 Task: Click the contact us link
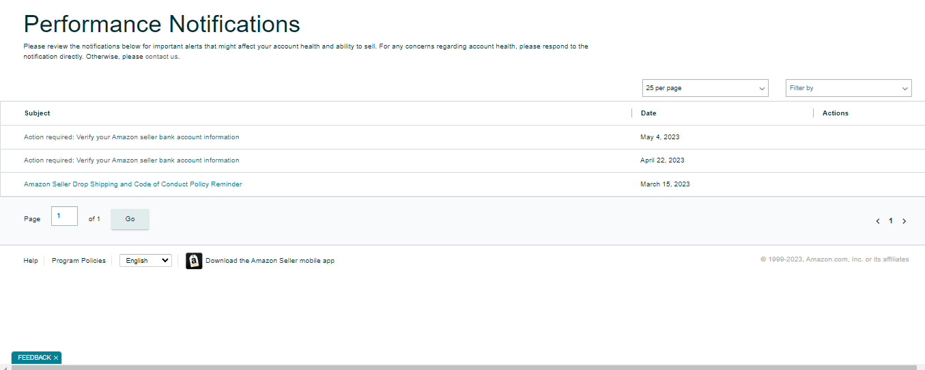click(x=162, y=57)
